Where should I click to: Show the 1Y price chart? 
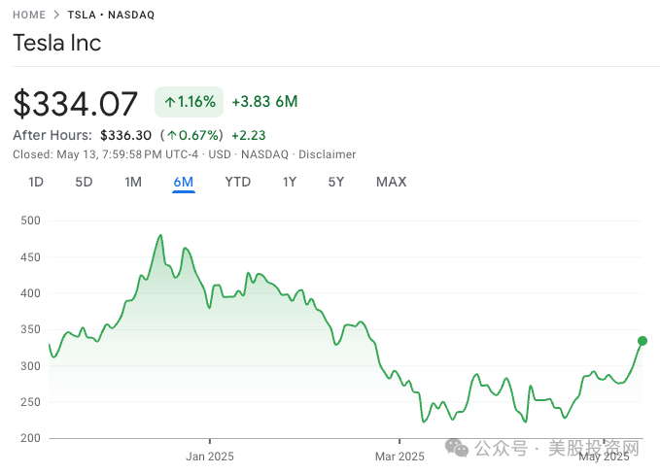(x=290, y=182)
